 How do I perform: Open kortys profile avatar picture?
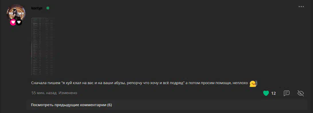tap(16, 13)
